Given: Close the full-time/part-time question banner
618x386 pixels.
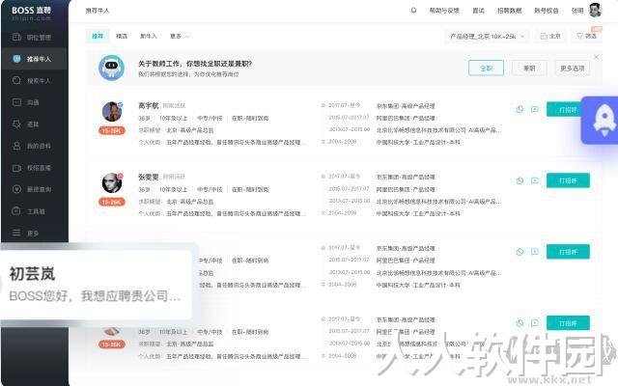Looking at the screenshot, I should [596, 57].
